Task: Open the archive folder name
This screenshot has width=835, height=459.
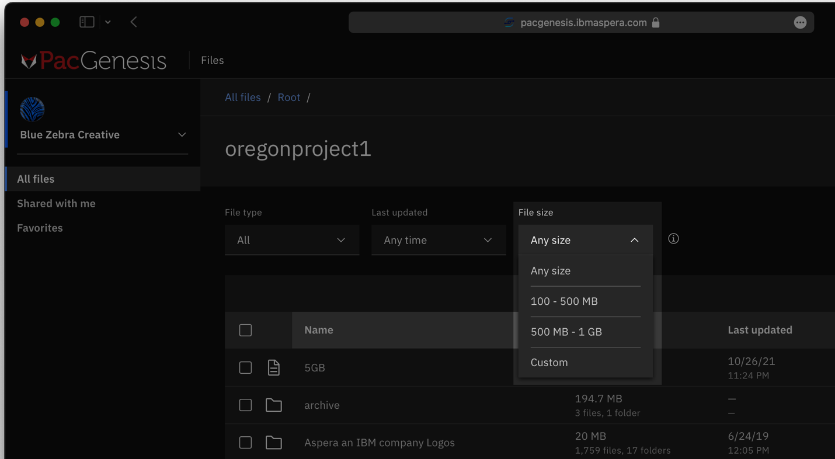Action: 322,405
